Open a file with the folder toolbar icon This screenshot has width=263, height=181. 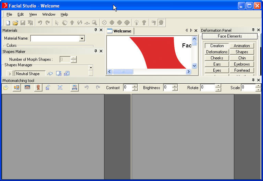pyautogui.click(x=15, y=23)
